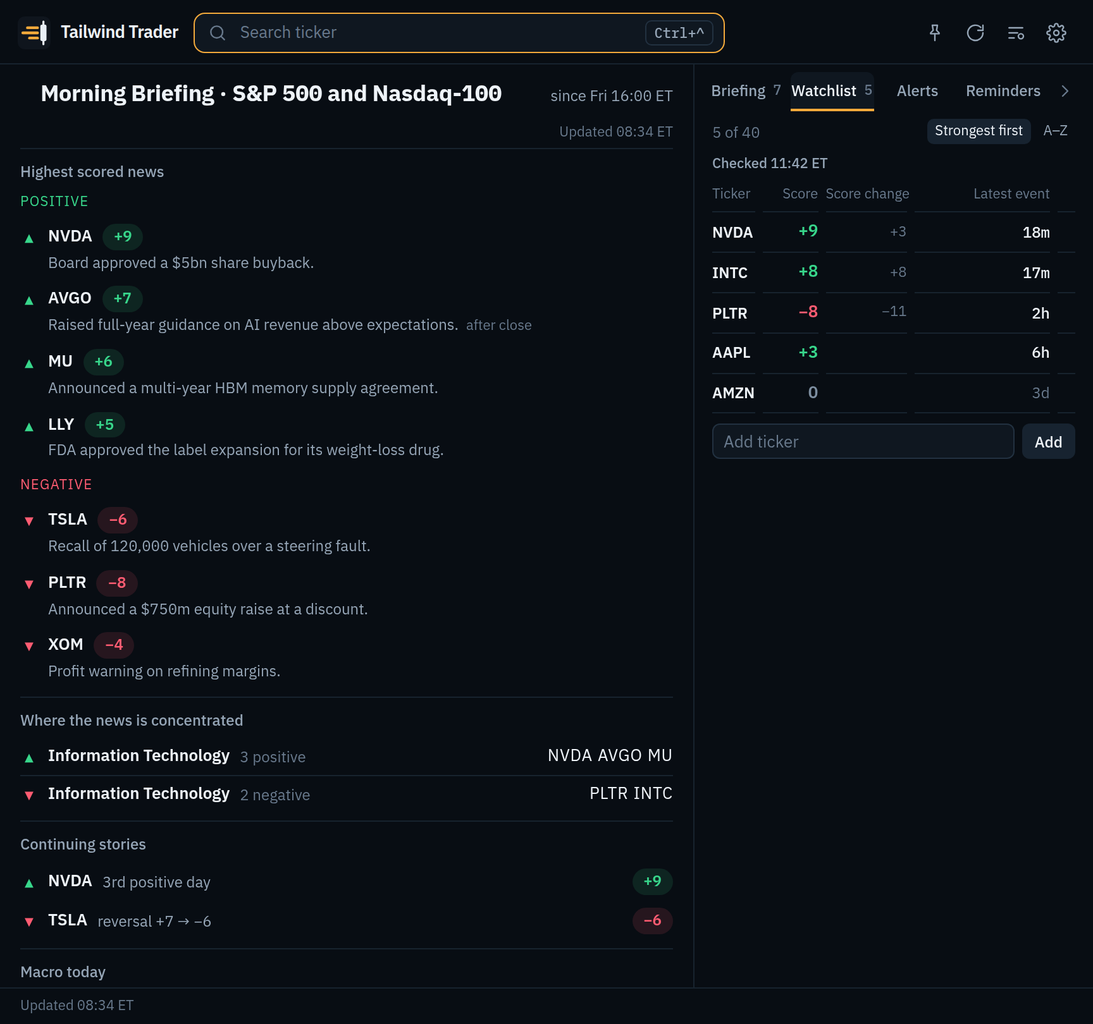Open NVDA 3rd positive day story

[347, 882]
